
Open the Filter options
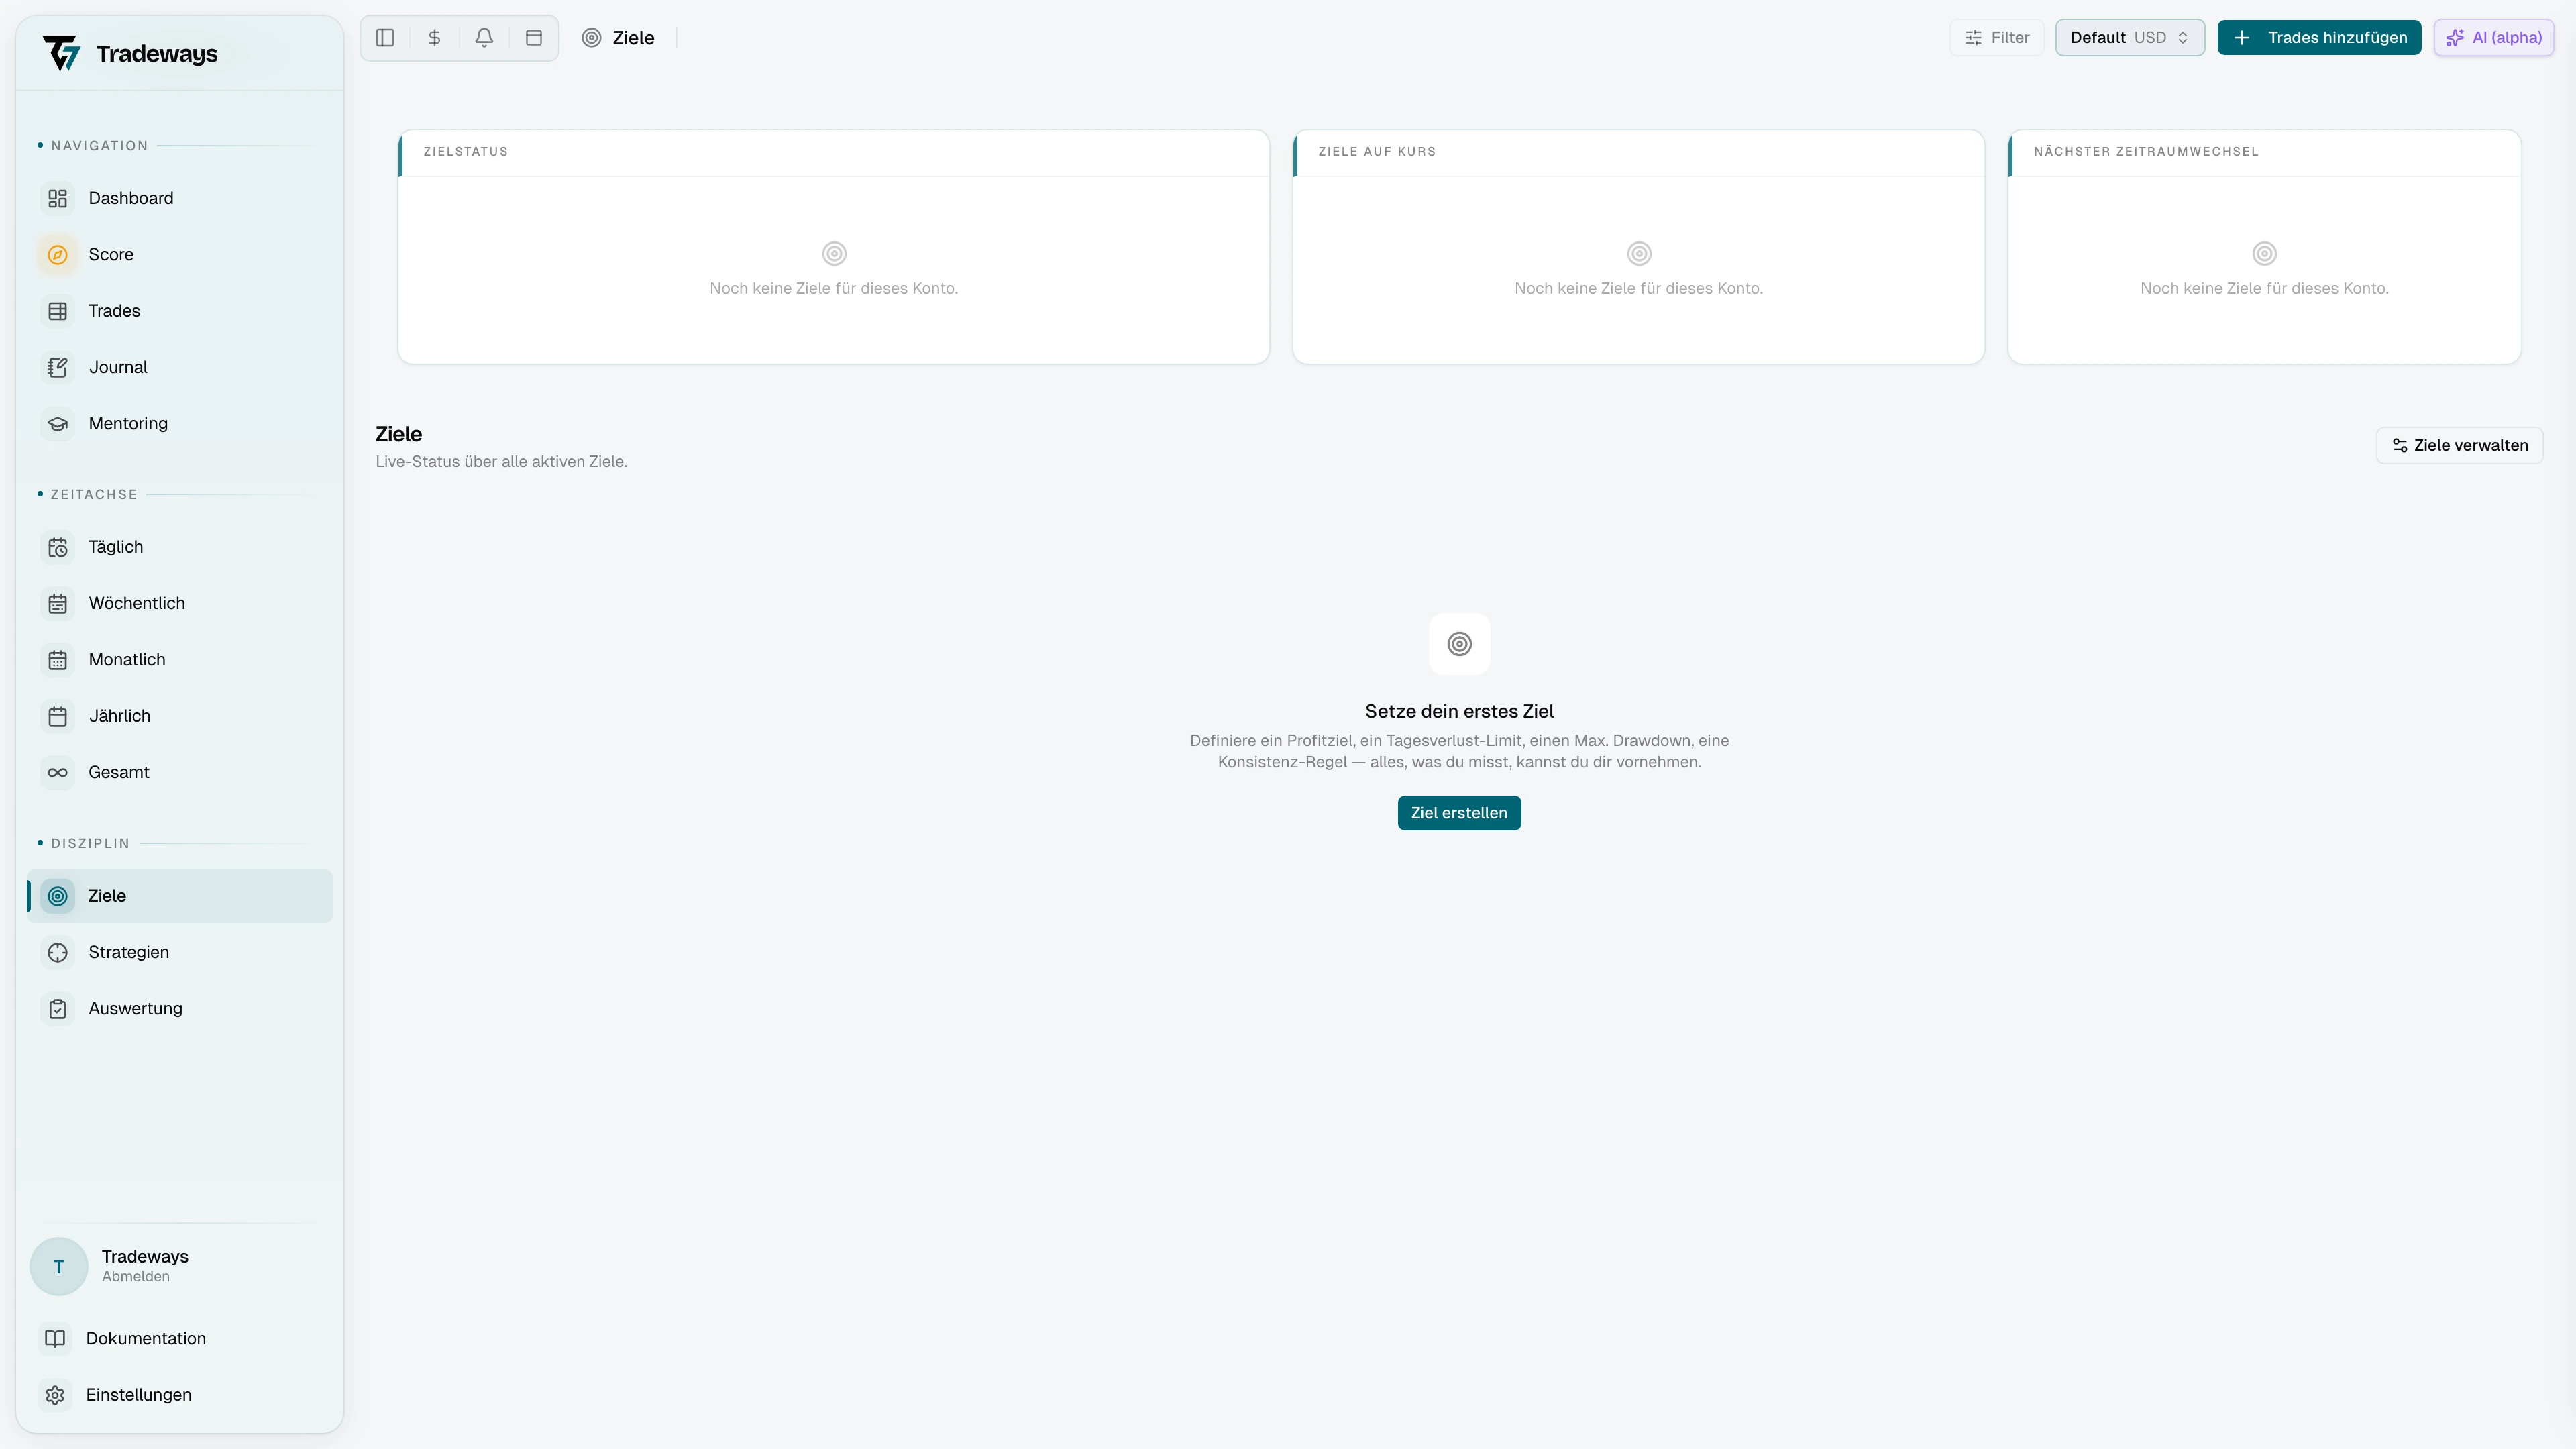point(1997,38)
